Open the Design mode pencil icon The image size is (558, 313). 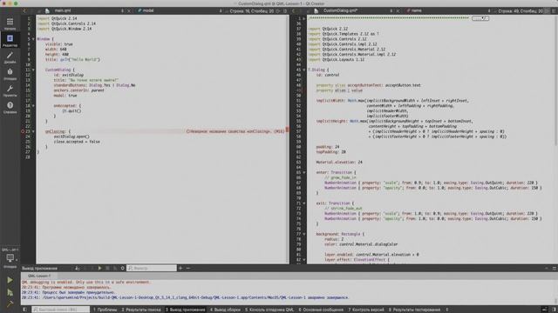[10, 57]
